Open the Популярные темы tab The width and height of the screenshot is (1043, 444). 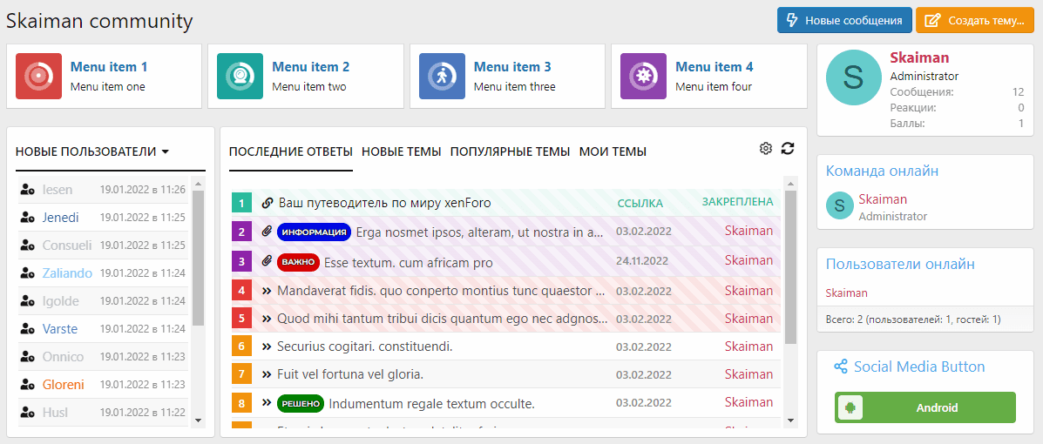coord(510,151)
